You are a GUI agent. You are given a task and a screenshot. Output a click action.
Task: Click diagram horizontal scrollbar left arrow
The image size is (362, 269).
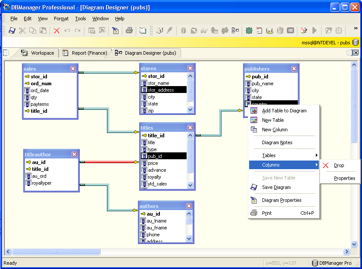(x=8, y=251)
